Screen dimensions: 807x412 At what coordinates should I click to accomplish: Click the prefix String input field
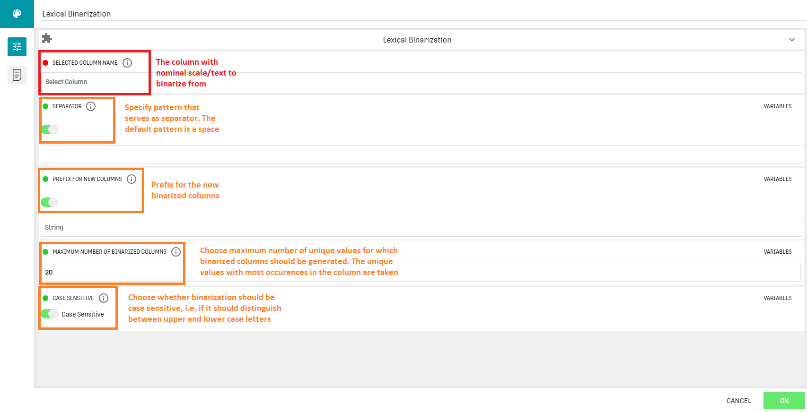421,227
